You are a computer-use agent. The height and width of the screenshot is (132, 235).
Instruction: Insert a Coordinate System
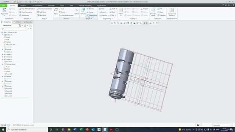[66, 15]
